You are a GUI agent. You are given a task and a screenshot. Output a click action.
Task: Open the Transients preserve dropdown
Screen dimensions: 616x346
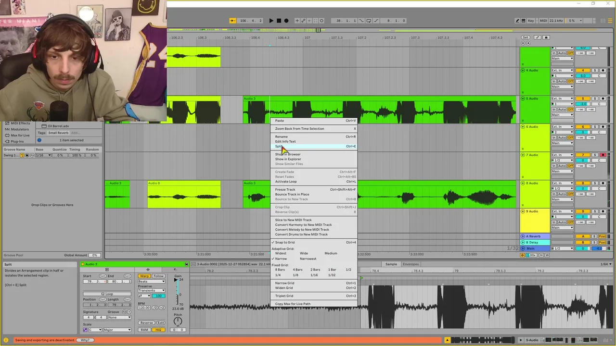tap(151, 290)
